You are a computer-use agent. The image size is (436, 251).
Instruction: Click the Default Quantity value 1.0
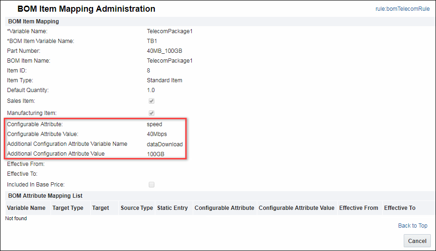pyautogui.click(x=151, y=90)
